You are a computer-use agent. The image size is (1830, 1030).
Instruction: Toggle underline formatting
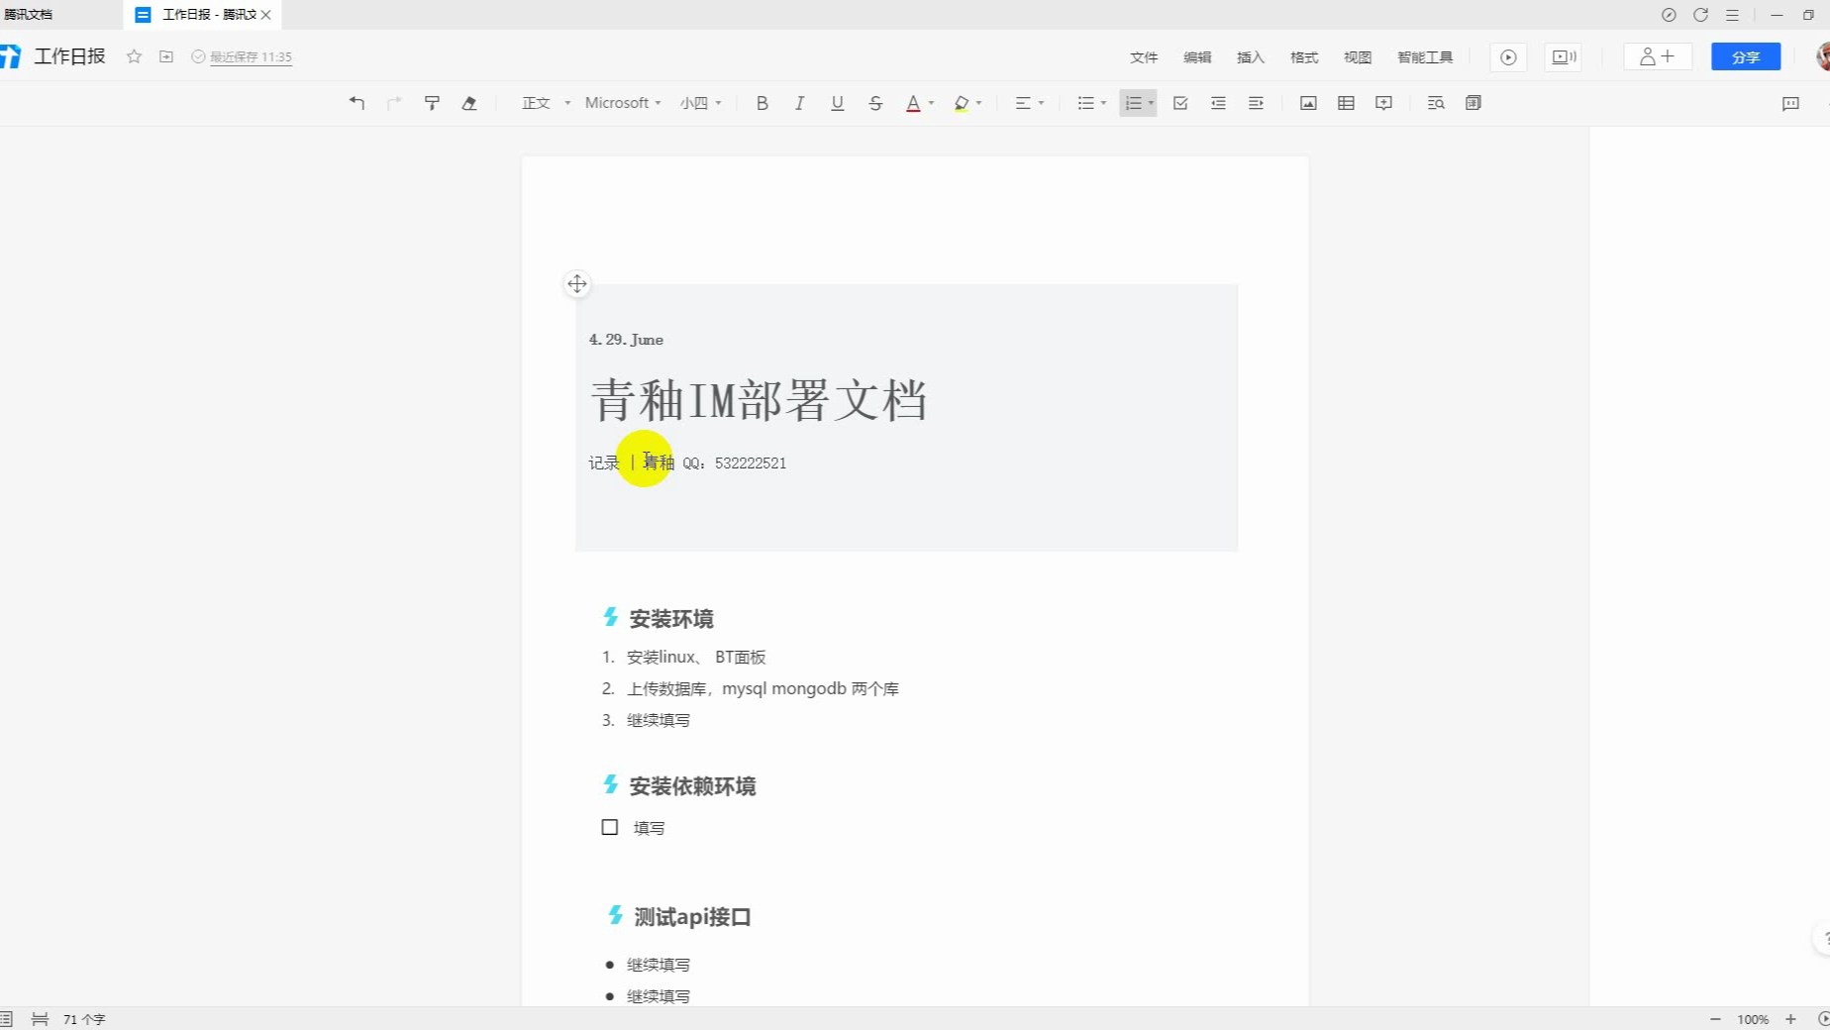click(837, 103)
